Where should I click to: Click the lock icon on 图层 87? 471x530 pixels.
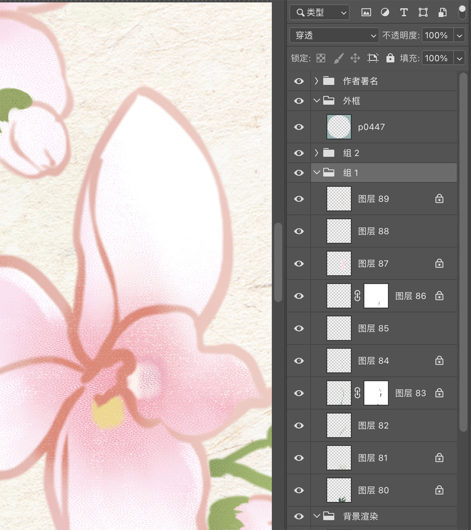click(x=439, y=263)
